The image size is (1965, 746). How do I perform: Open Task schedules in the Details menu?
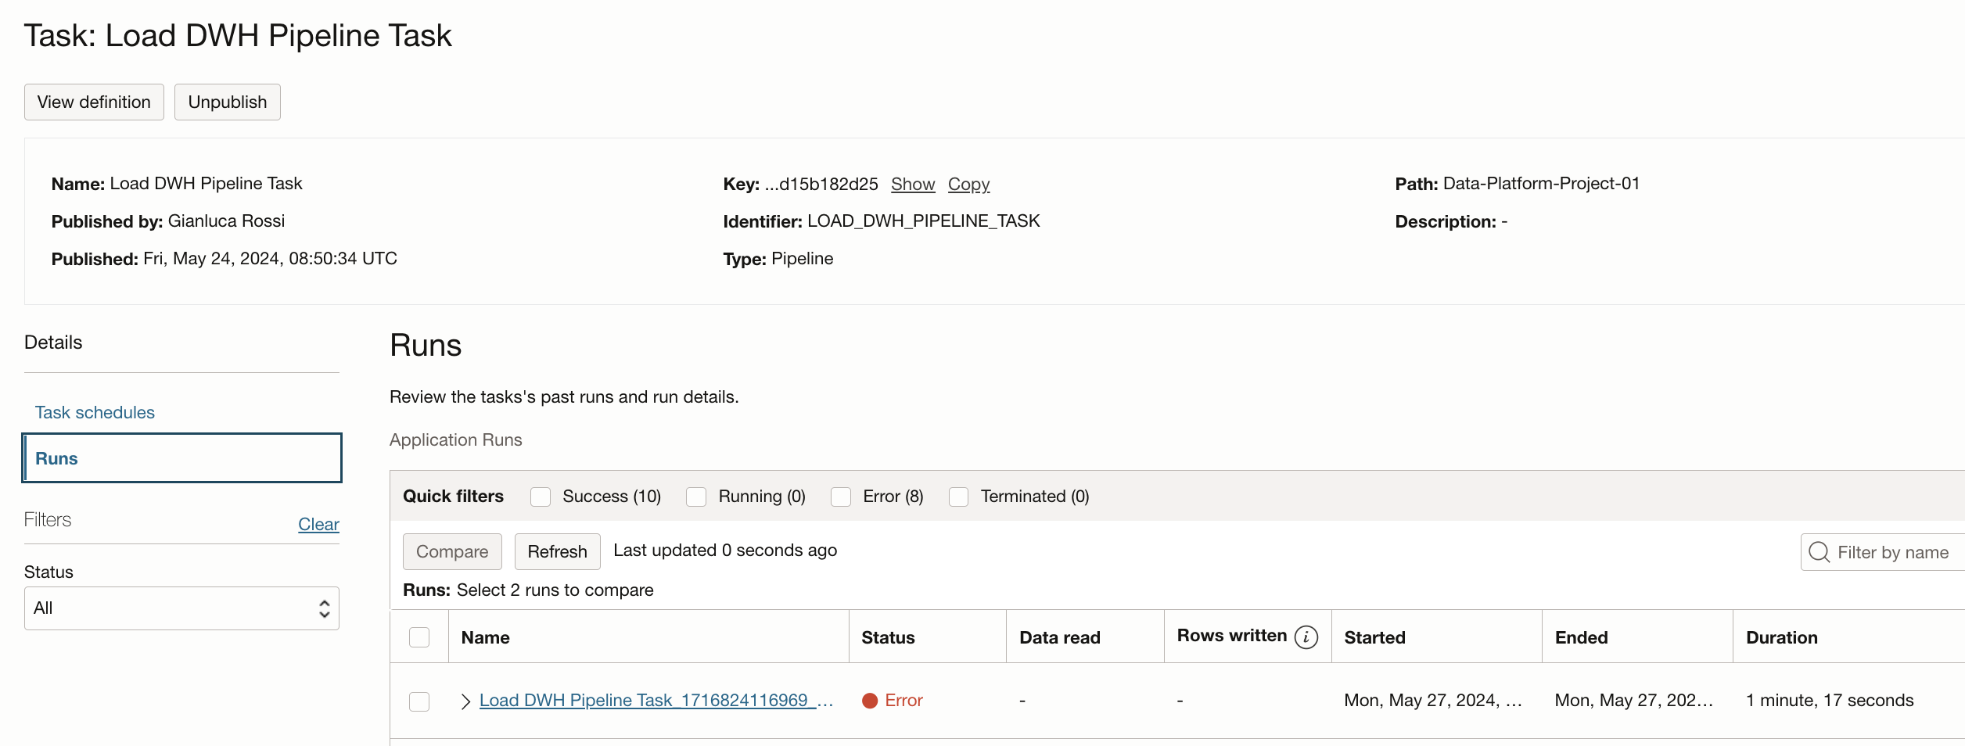(x=95, y=412)
